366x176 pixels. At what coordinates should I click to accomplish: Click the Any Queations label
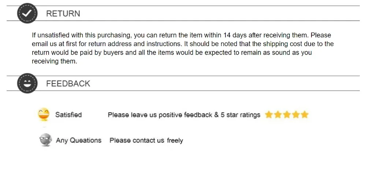(x=79, y=140)
